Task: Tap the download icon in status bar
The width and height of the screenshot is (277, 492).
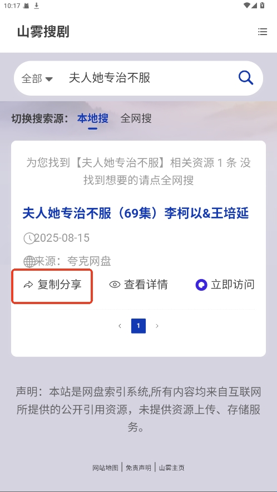Action: 36,6
